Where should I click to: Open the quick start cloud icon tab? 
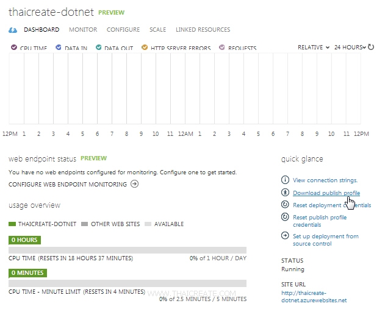click(13, 30)
